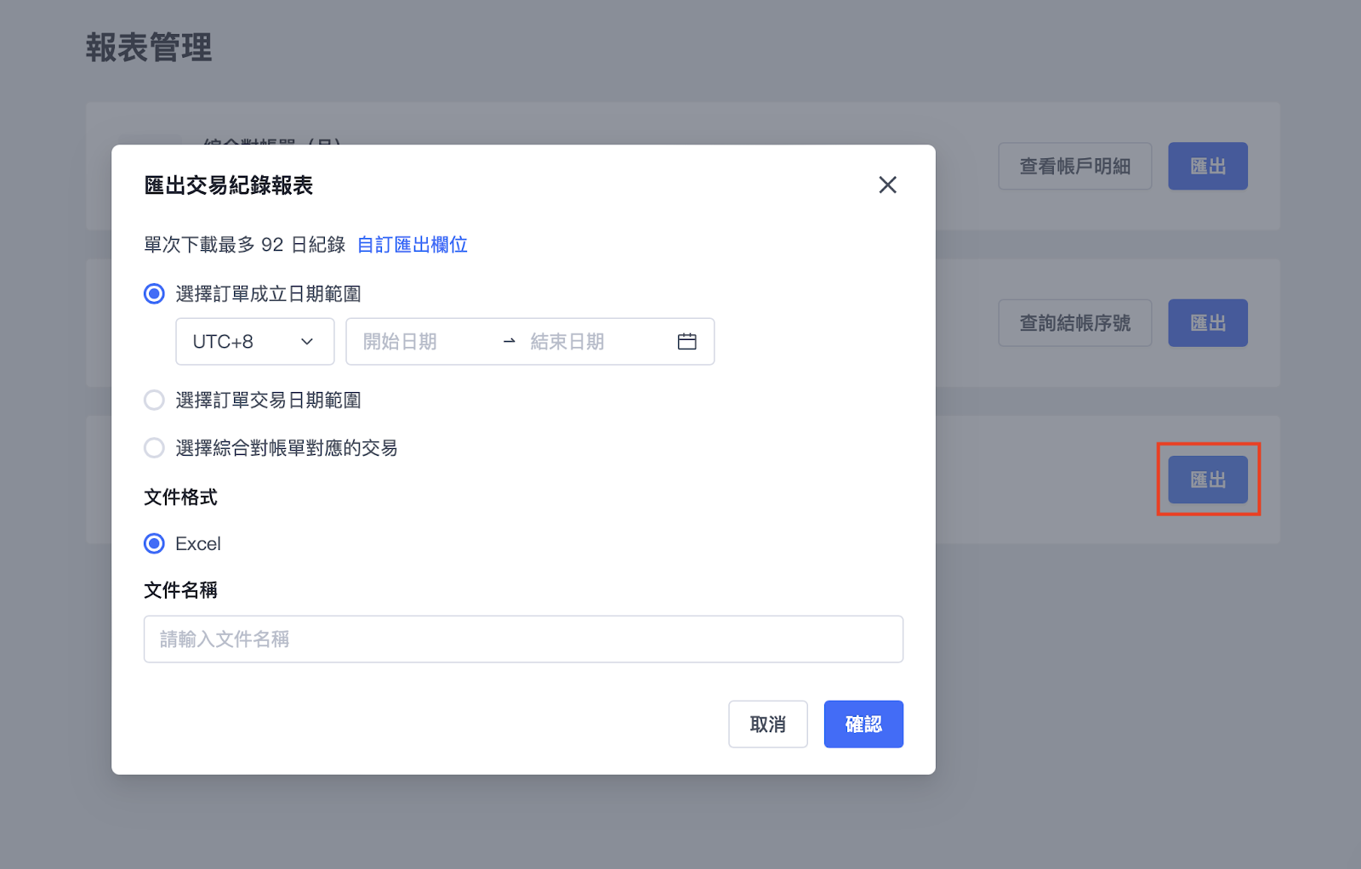Click the calendar icon in the date range field
The image size is (1361, 869).
point(686,341)
